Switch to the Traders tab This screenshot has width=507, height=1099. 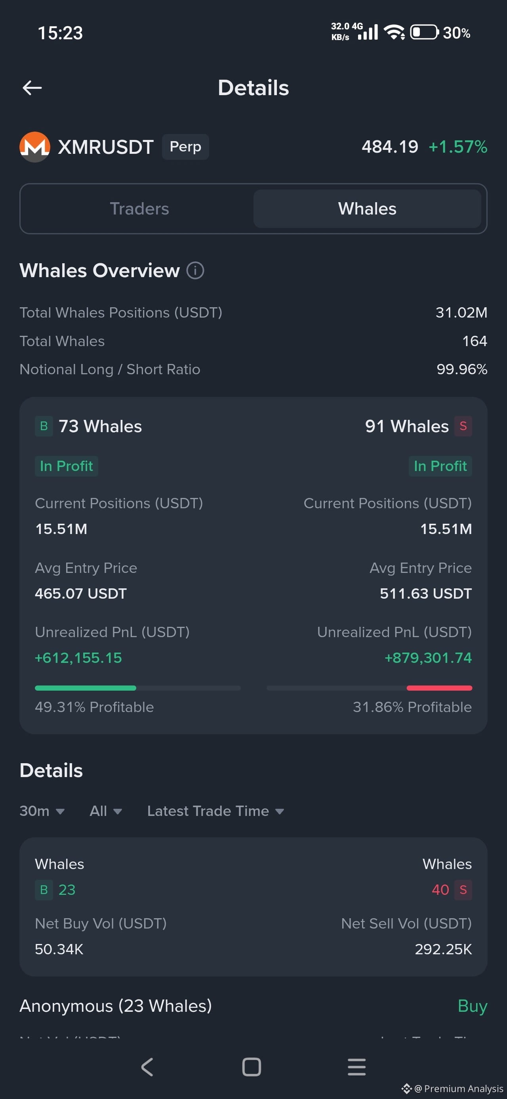(x=139, y=209)
